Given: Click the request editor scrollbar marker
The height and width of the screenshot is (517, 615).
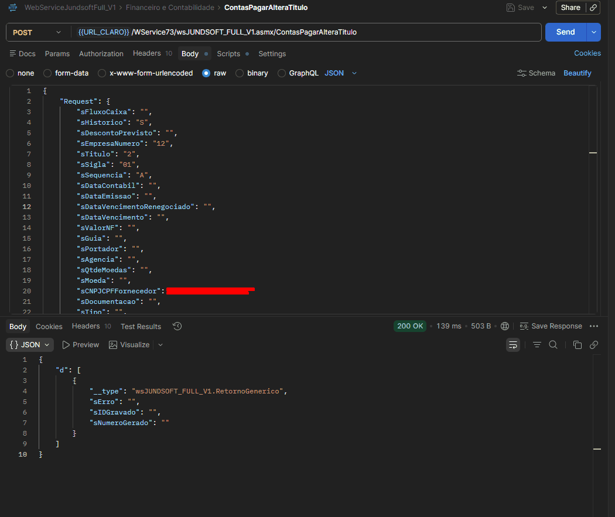Looking at the screenshot, I should click(593, 153).
